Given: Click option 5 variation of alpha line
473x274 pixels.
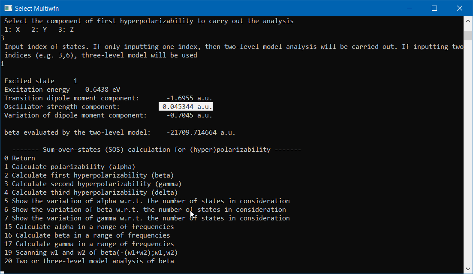Looking at the screenshot, I should [147, 201].
